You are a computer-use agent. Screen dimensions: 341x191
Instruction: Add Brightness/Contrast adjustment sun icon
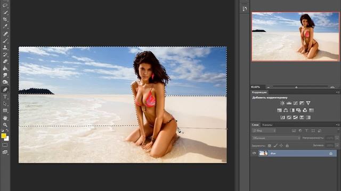[x=282, y=103]
